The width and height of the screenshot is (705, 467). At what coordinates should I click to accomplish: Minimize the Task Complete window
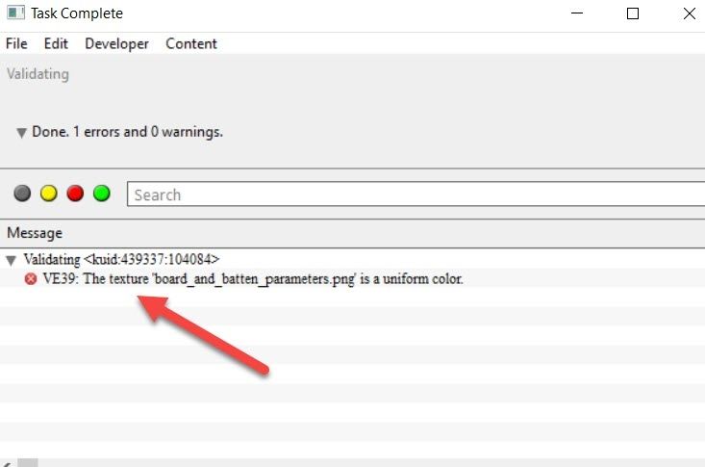(577, 13)
